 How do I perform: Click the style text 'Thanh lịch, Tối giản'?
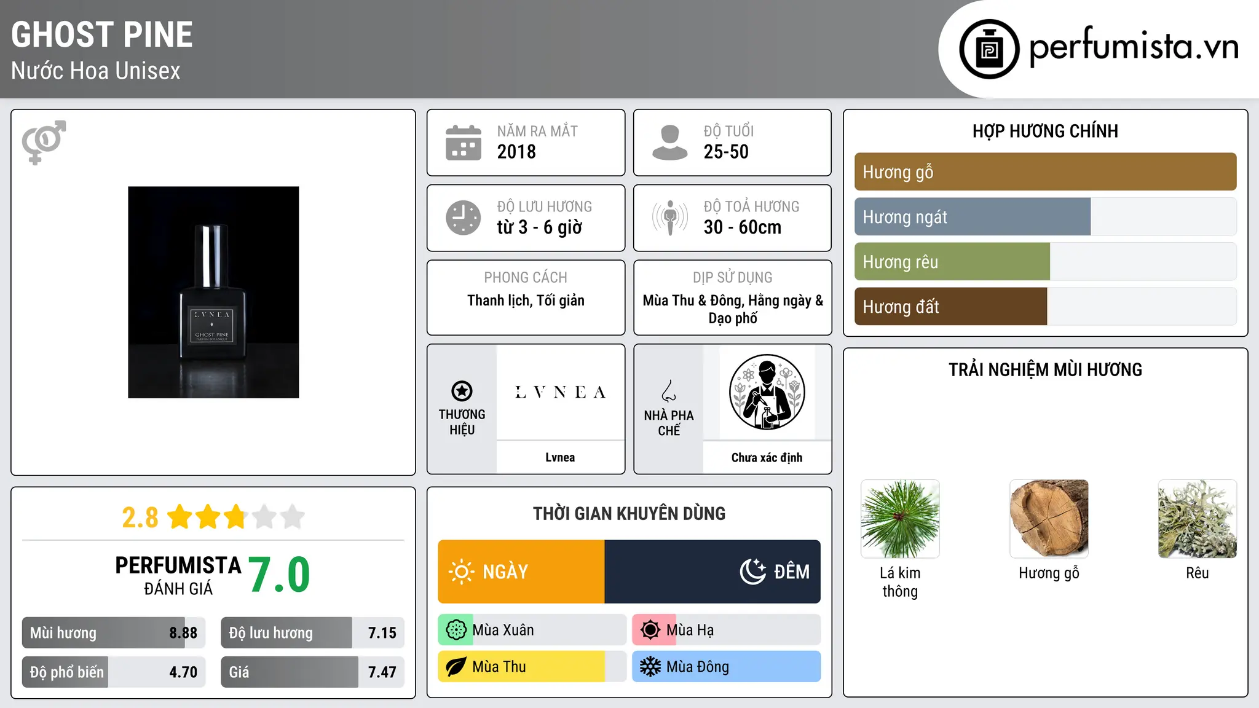[x=526, y=301]
